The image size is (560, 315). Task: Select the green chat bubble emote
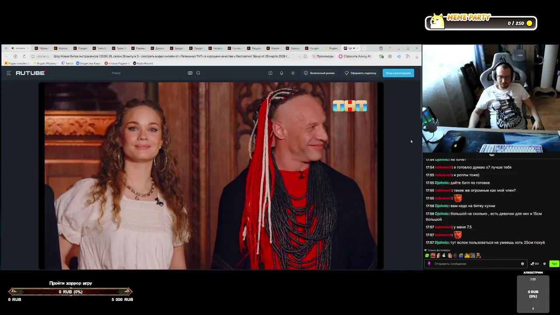[427, 255]
